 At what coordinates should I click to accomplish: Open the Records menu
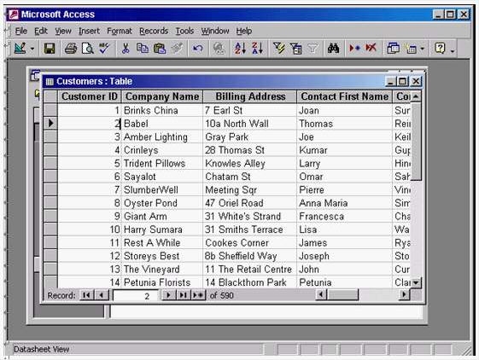coord(154,31)
